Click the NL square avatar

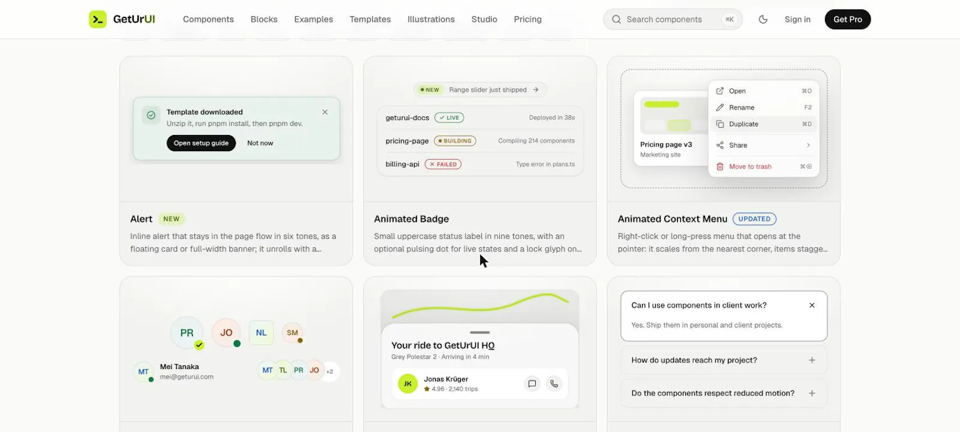point(261,333)
